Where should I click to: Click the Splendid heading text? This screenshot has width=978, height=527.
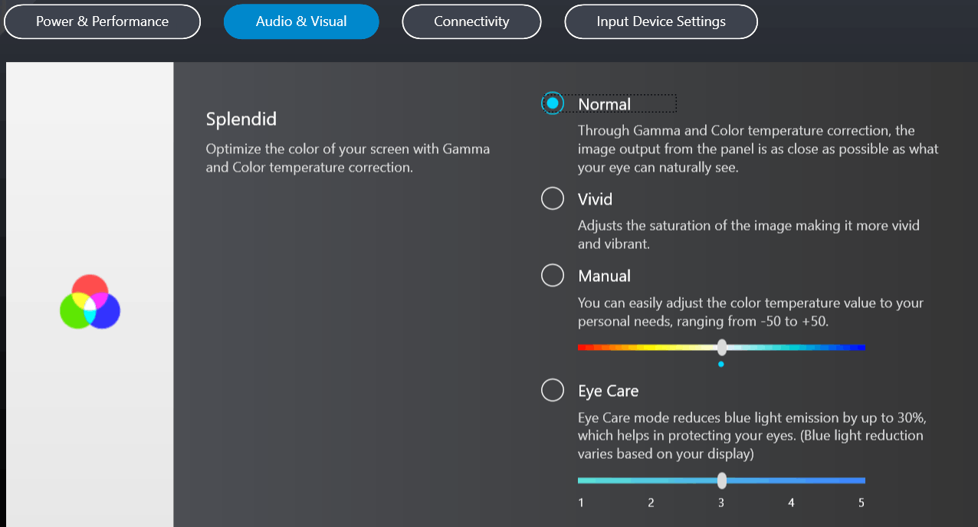(241, 119)
